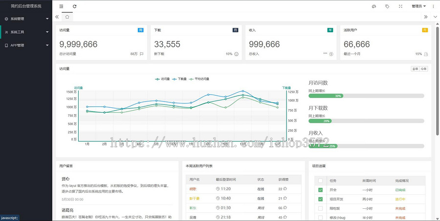Open 系统工具 in the sidebar
Viewport: 440px width, 221px height.
pyautogui.click(x=26, y=32)
